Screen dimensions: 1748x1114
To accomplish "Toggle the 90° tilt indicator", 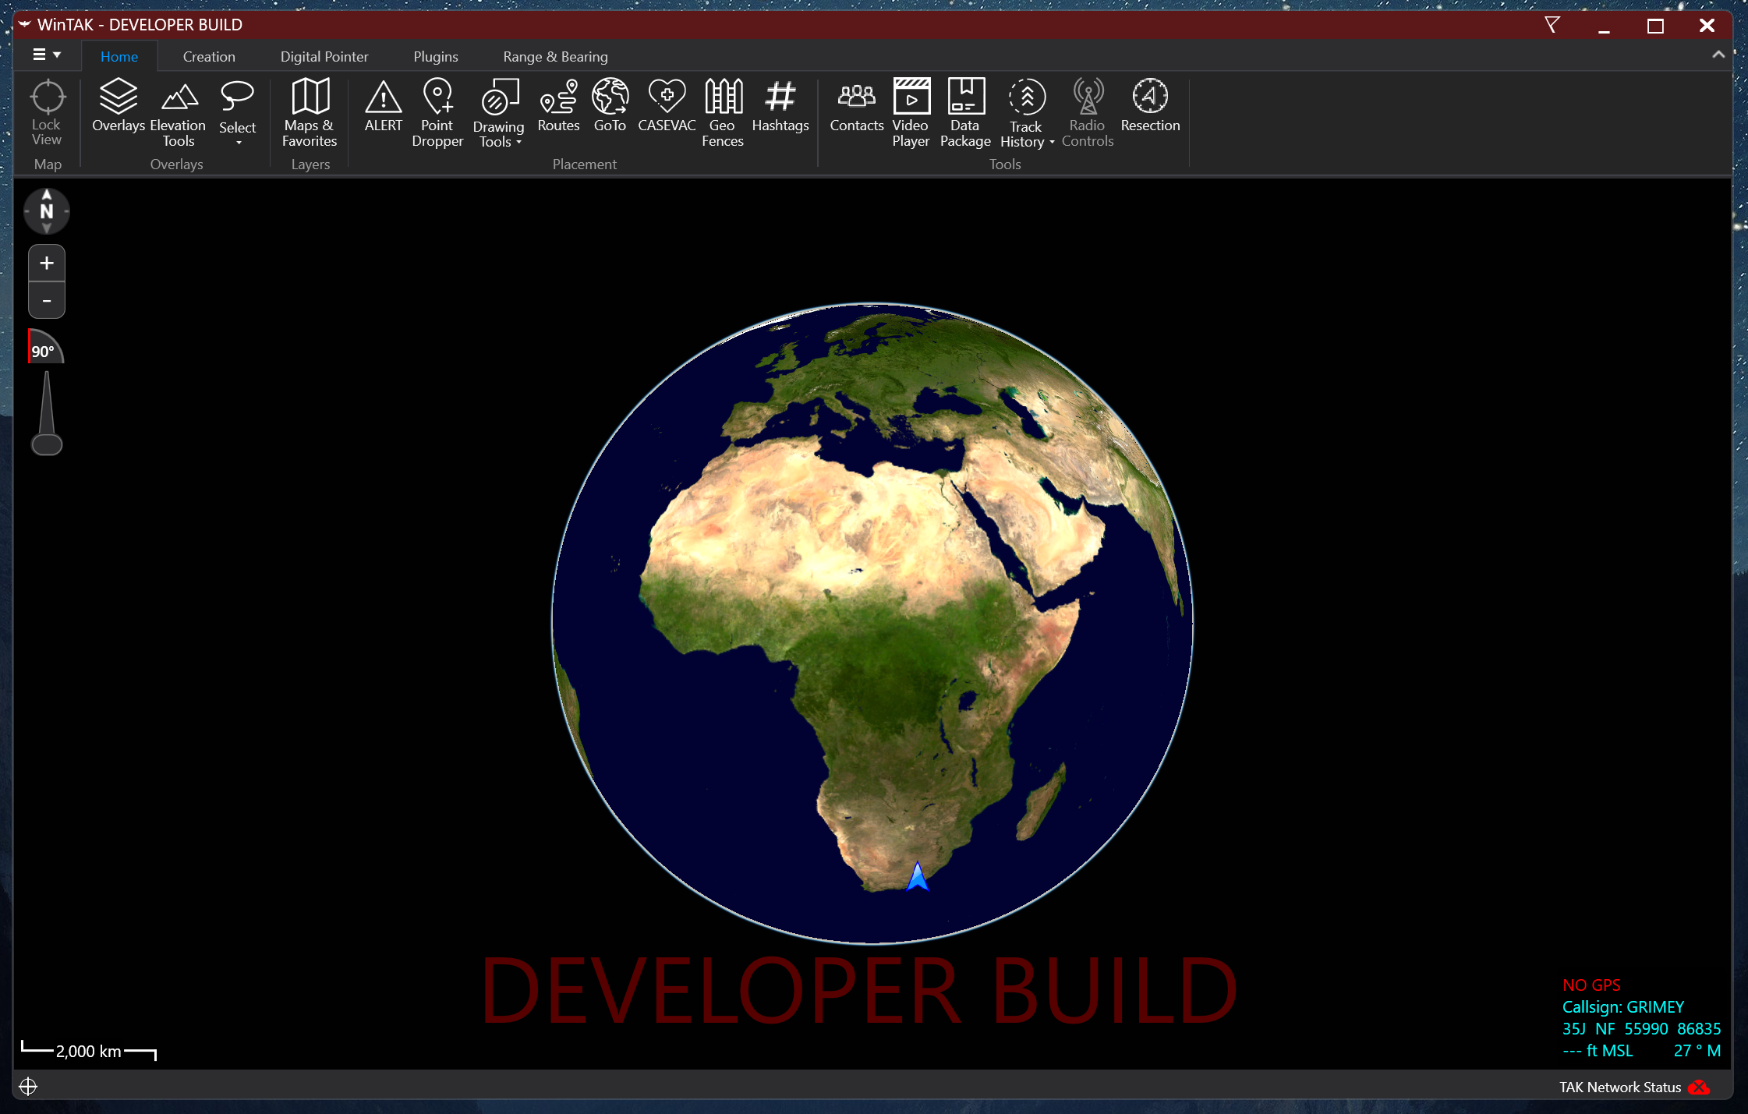I will pyautogui.click(x=45, y=348).
